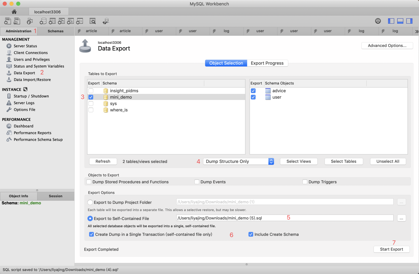The image size is (419, 274).
Task: Toggle the right sidebar panel icon
Action: click(410, 21)
